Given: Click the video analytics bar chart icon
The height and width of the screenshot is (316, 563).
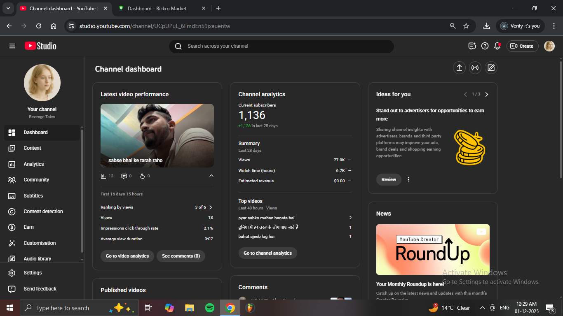Looking at the screenshot, I should pos(103,176).
